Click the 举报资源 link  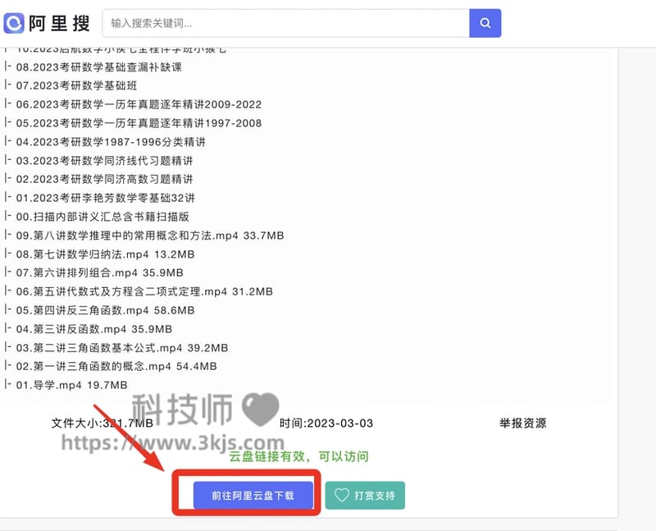click(x=522, y=423)
